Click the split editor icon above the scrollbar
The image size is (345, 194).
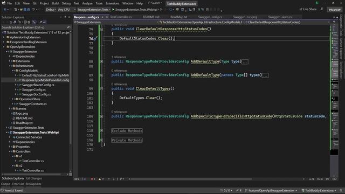pos(334,22)
